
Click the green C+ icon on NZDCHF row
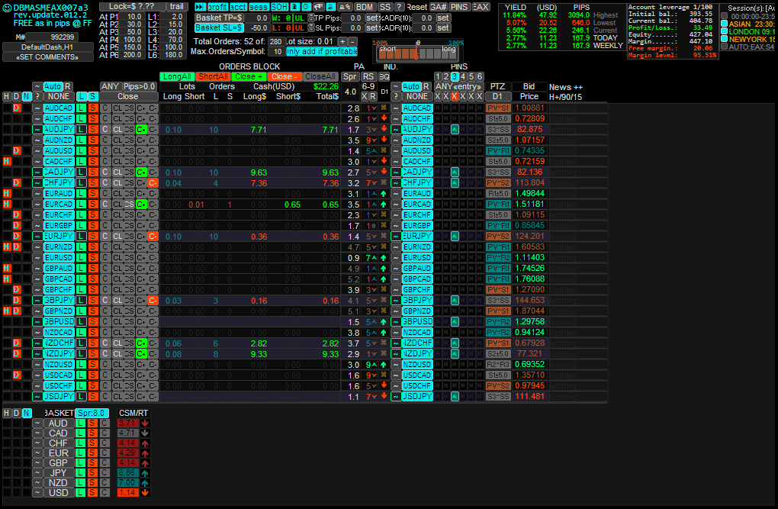141,343
